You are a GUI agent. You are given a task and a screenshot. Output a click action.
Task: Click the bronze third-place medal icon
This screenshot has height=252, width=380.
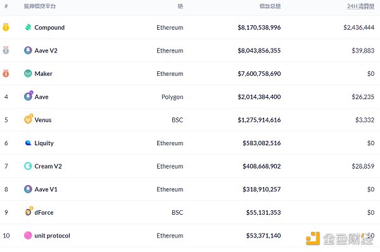click(6, 73)
